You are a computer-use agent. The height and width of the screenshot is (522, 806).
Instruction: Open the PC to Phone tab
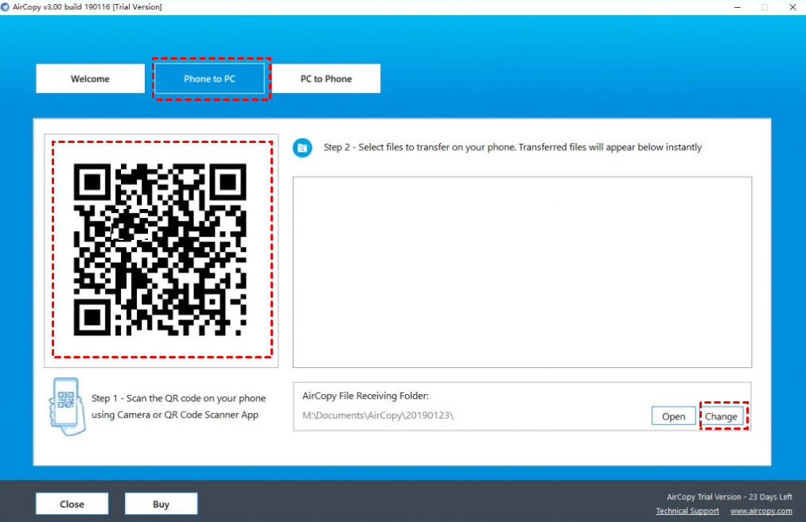pos(326,79)
